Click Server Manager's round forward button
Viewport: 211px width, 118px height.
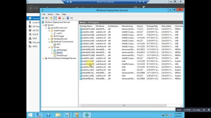coord(36,8)
